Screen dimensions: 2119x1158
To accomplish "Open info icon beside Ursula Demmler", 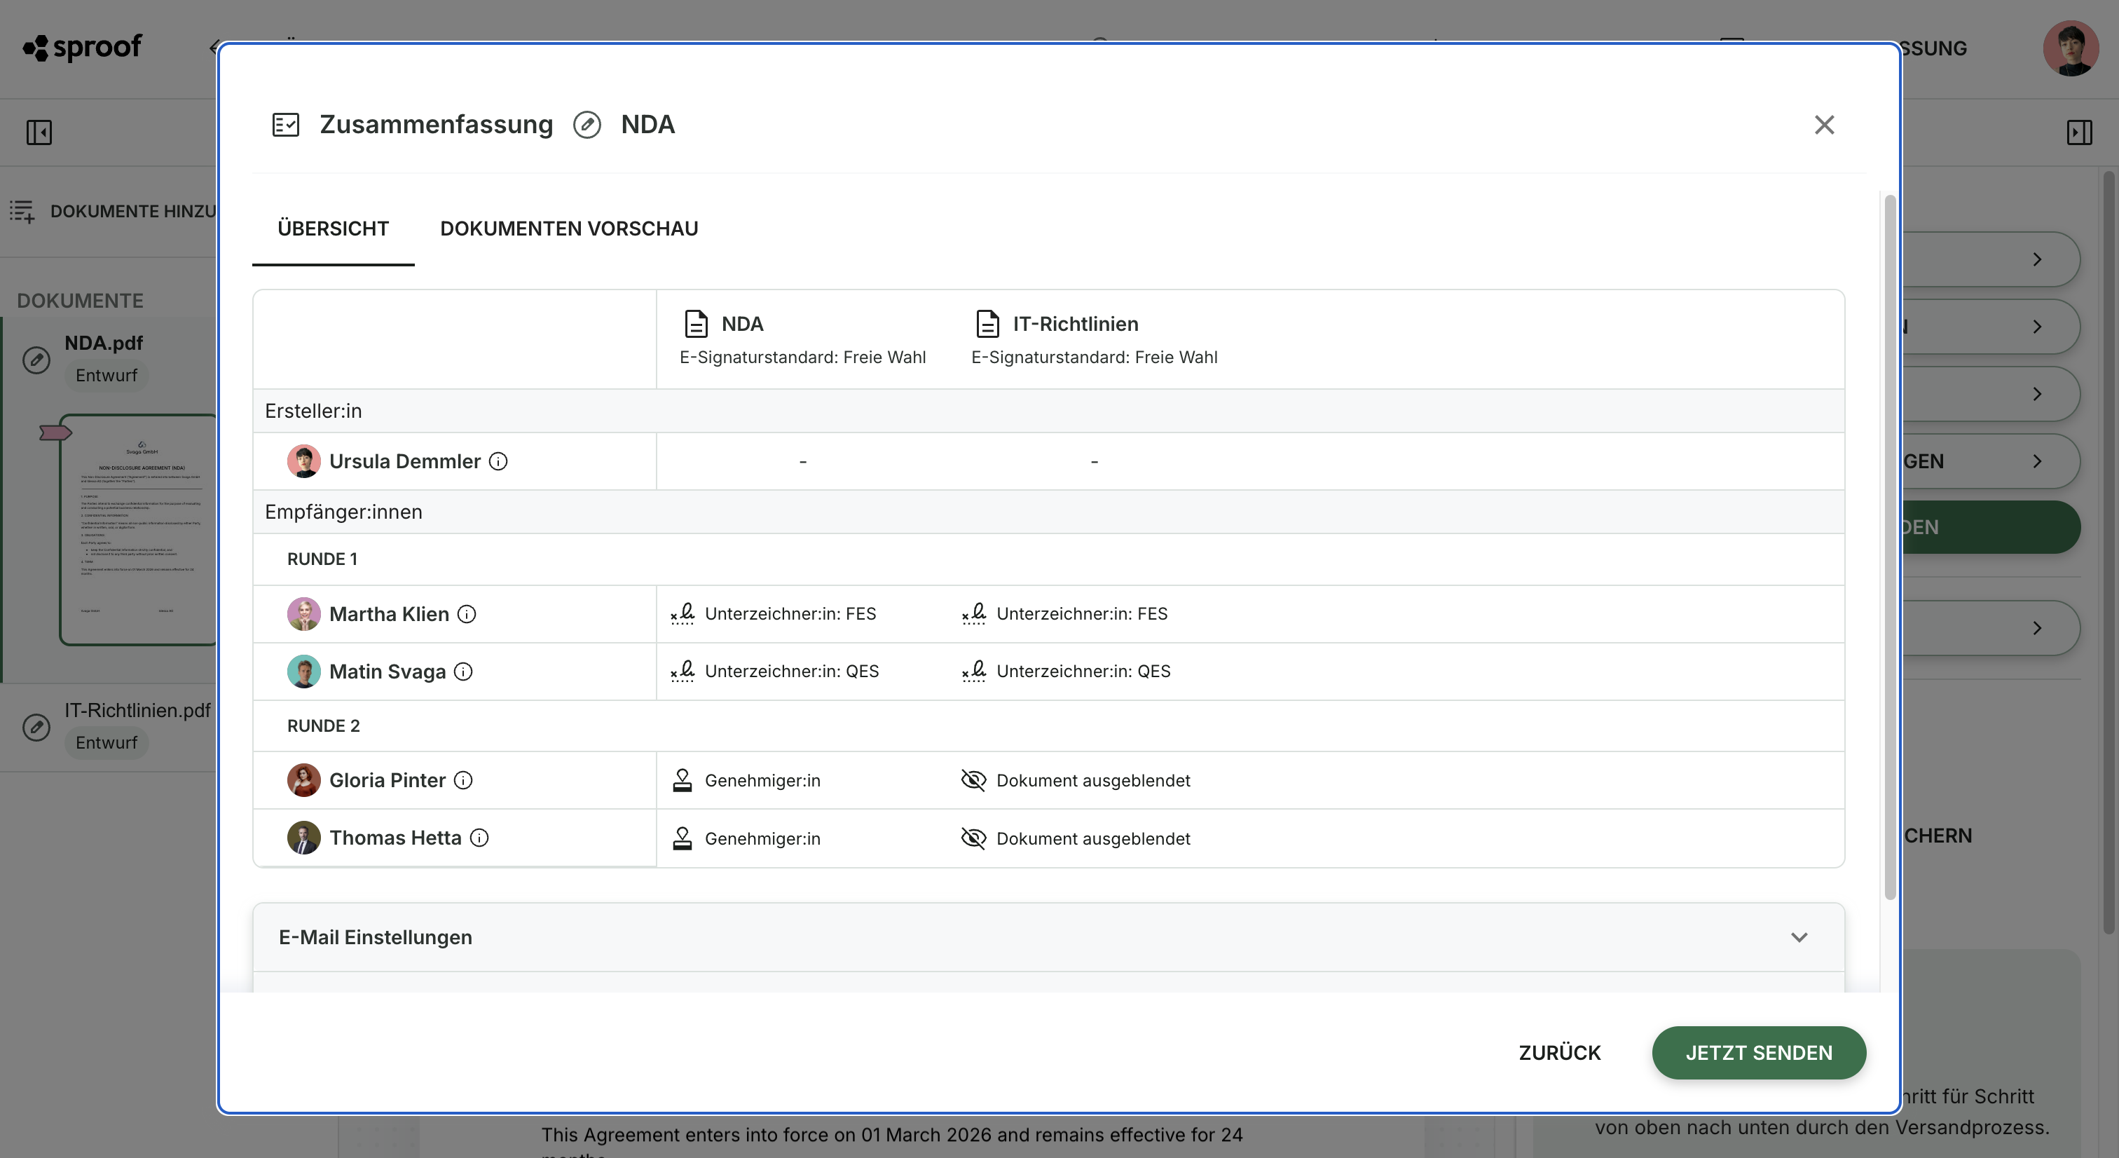I will tap(498, 462).
